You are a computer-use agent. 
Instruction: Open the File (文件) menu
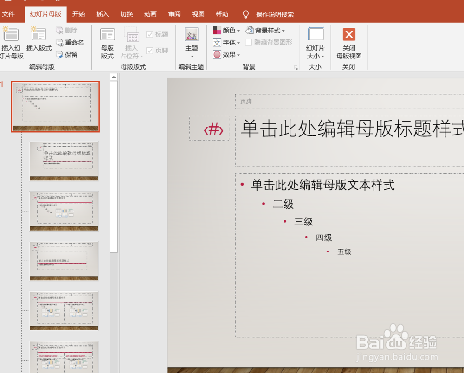tap(8, 14)
